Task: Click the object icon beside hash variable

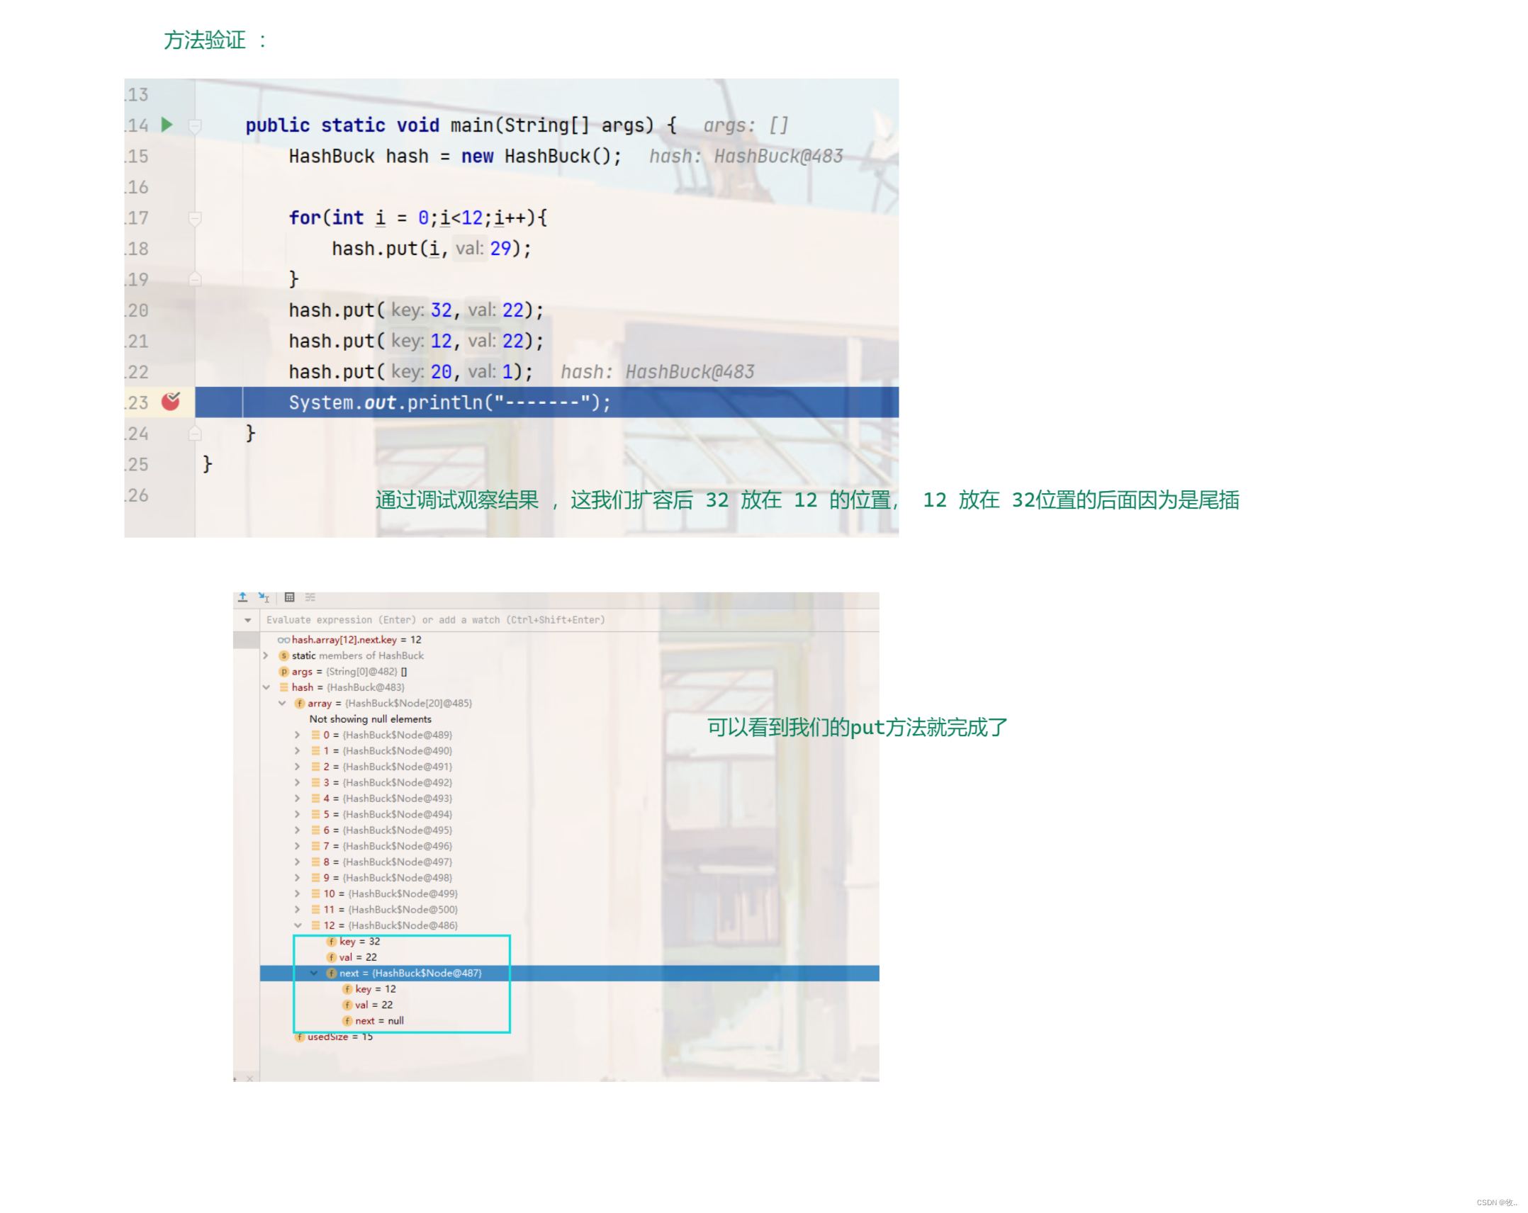Action: point(283,687)
